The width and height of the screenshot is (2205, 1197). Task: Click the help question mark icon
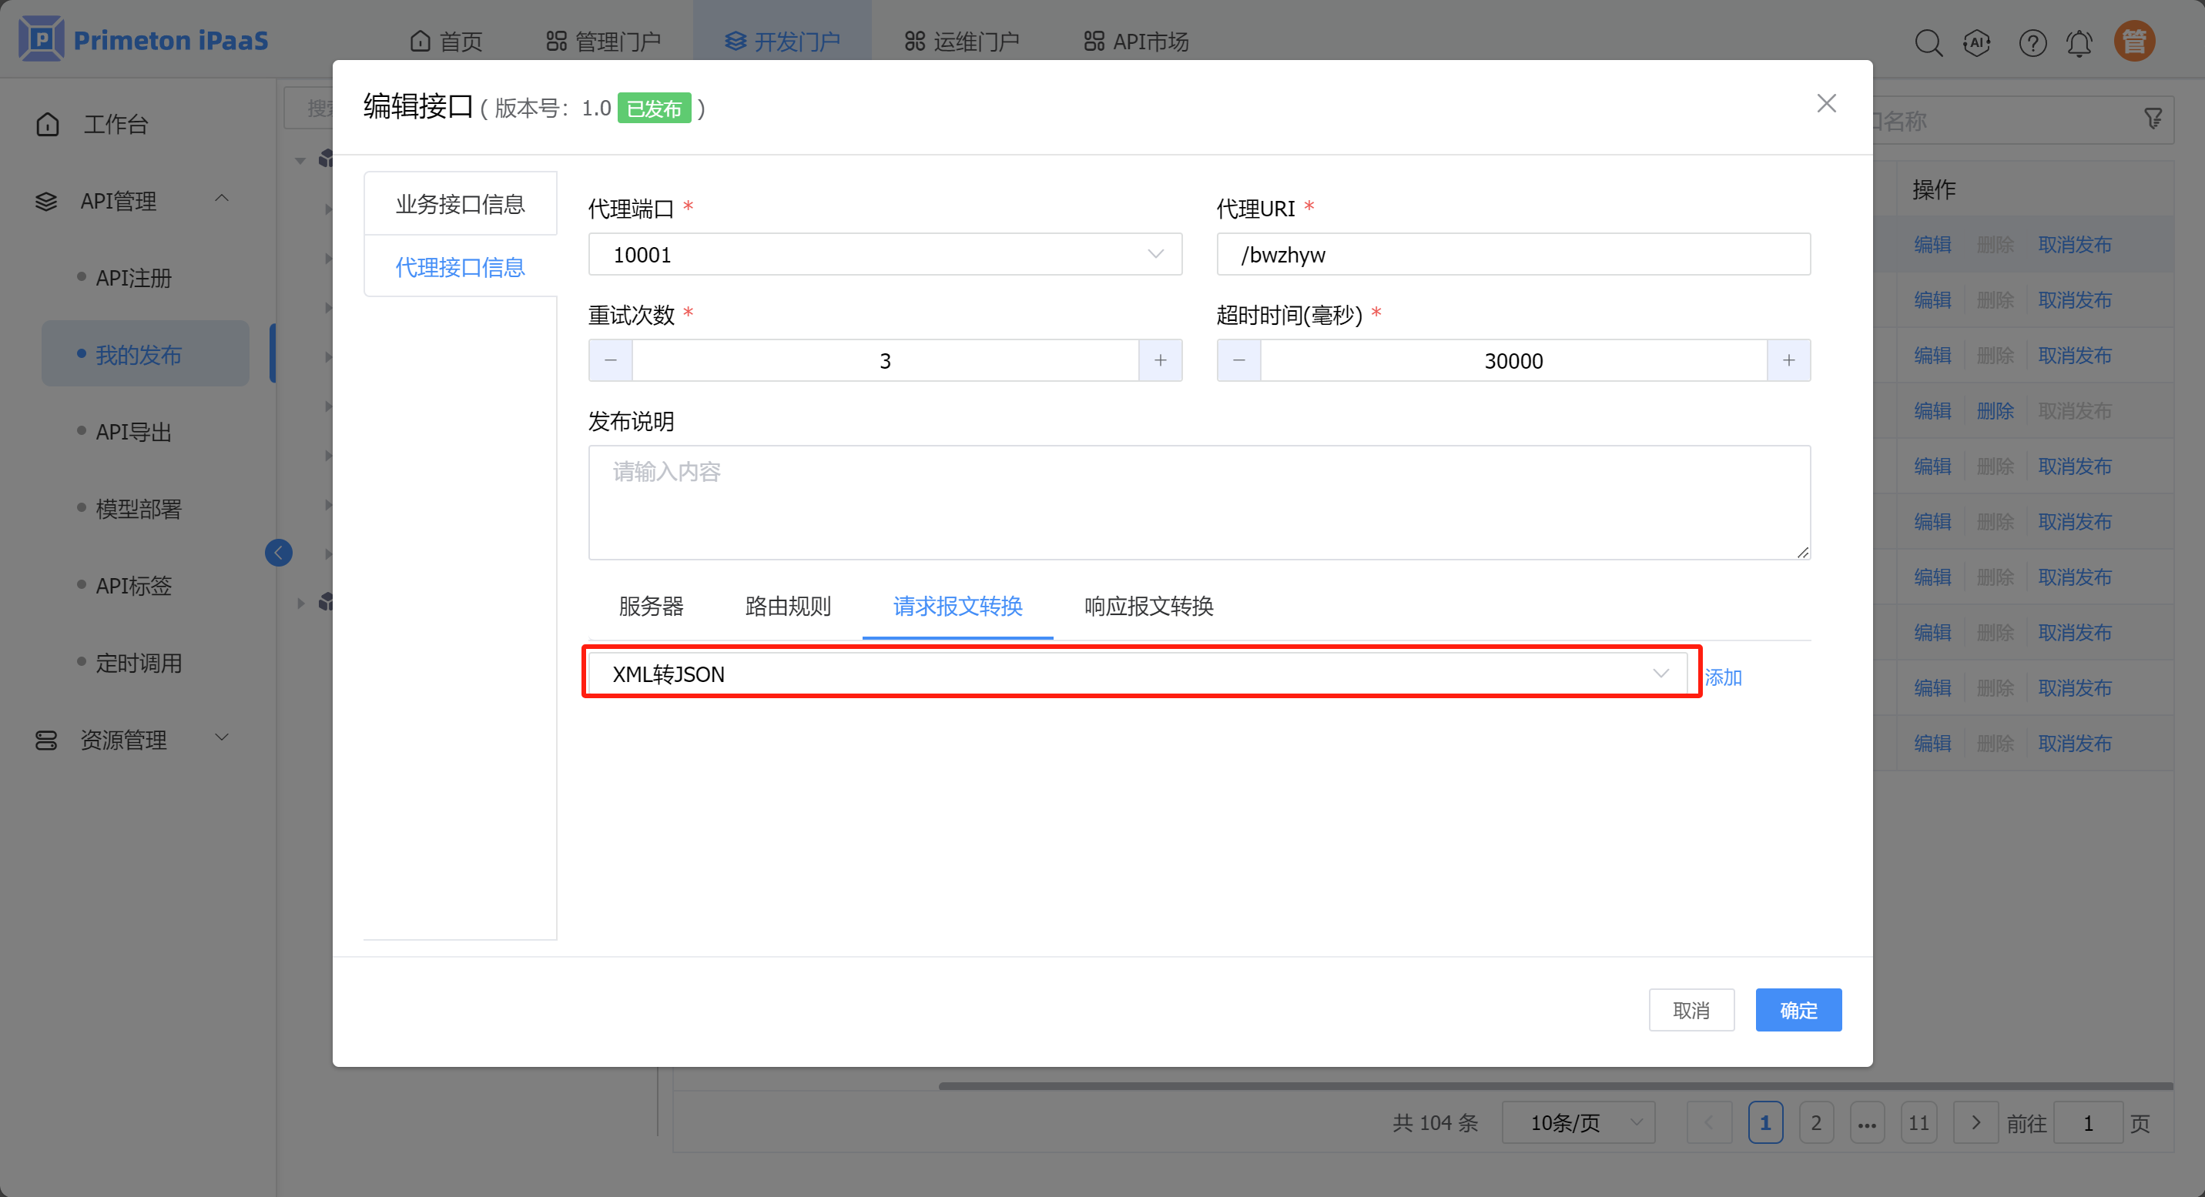click(x=2032, y=42)
